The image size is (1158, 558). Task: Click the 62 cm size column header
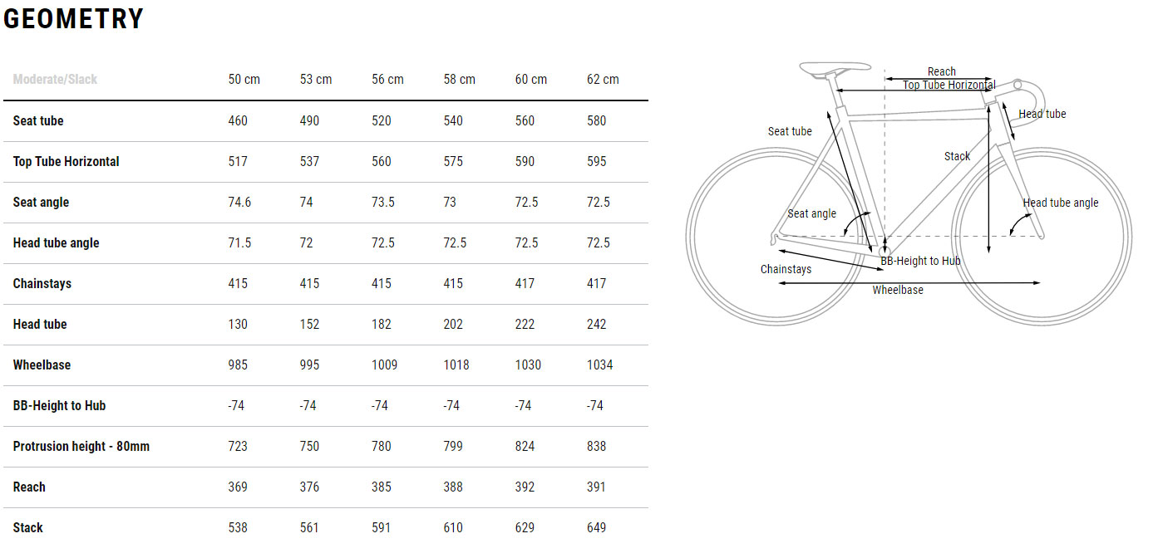(603, 80)
